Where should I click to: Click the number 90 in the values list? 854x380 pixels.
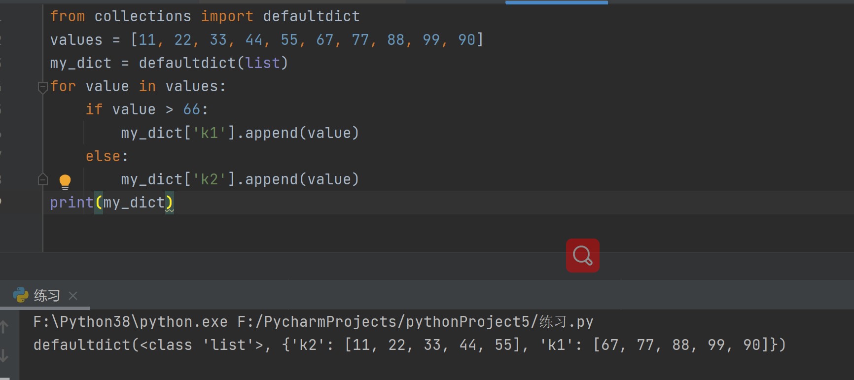click(466, 40)
